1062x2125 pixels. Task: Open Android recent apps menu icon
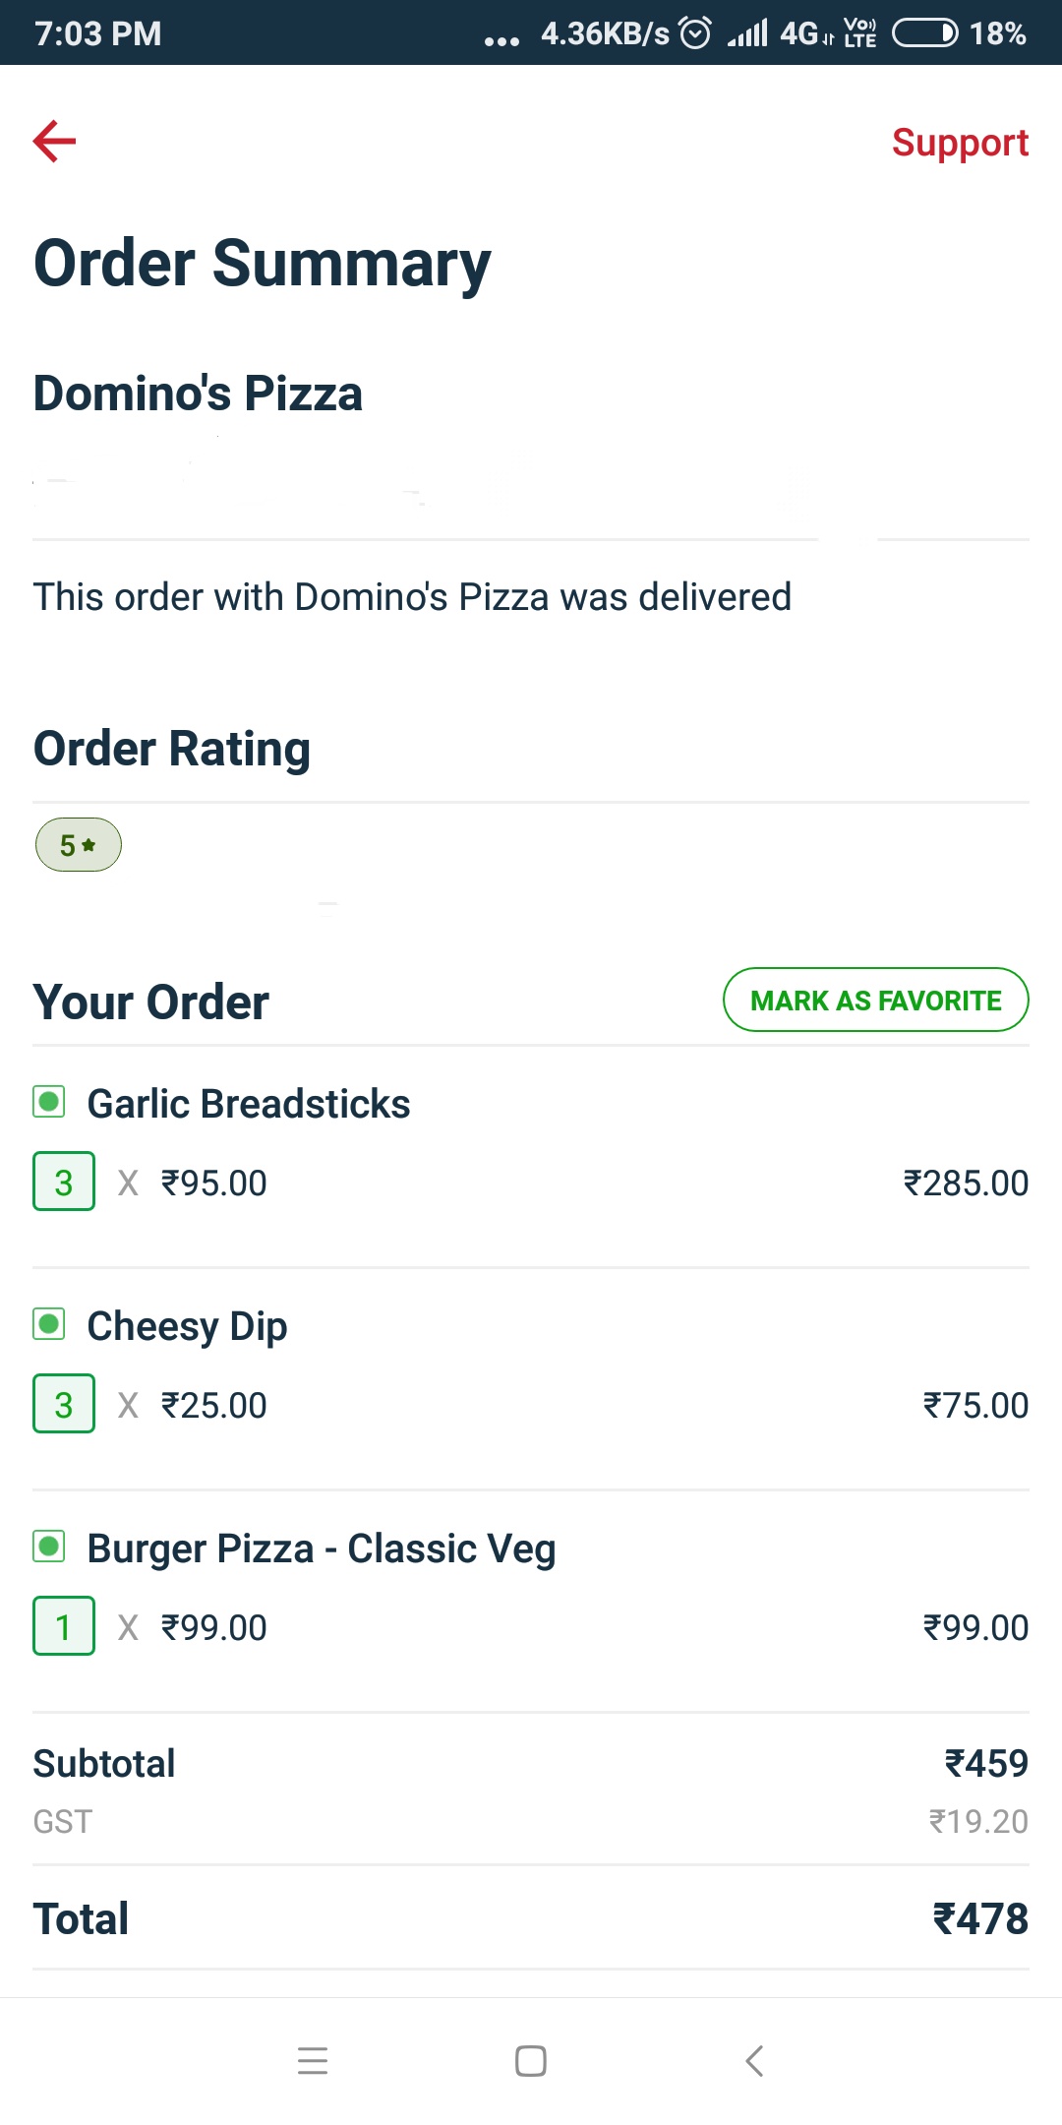pyautogui.click(x=313, y=2061)
